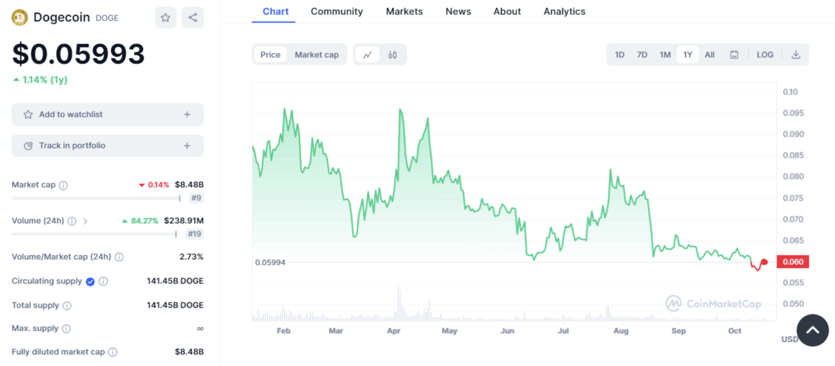
Task: Toggle chart to Market cap view
Action: point(317,55)
